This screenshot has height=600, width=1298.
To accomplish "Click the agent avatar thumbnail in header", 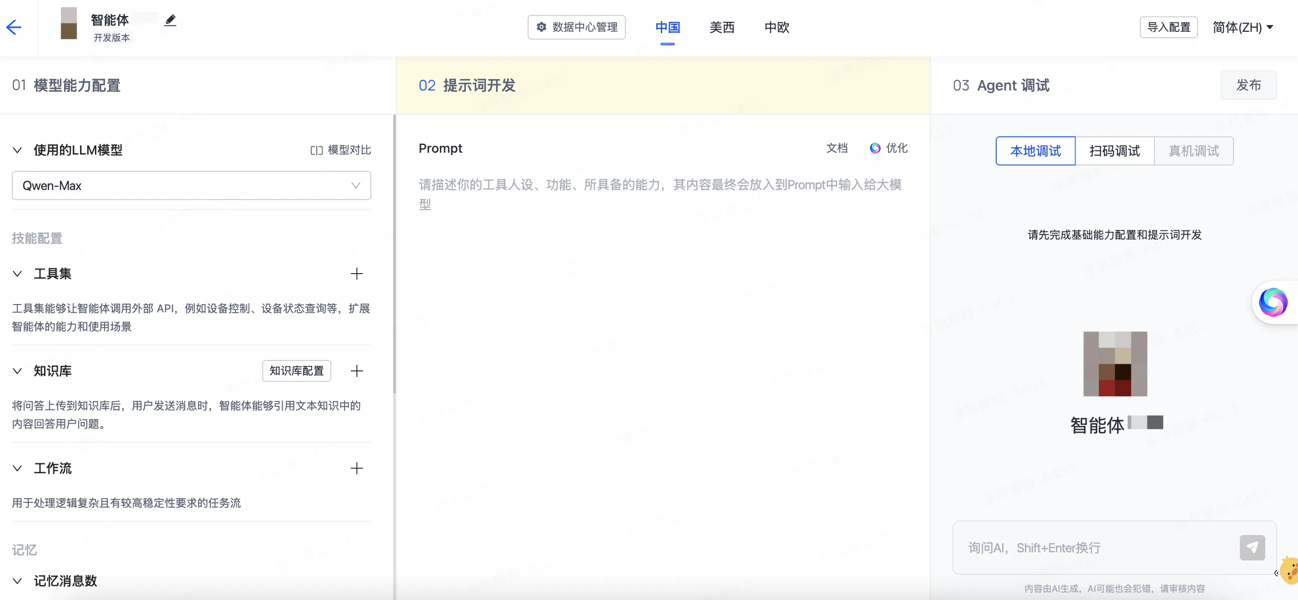I will point(69,23).
